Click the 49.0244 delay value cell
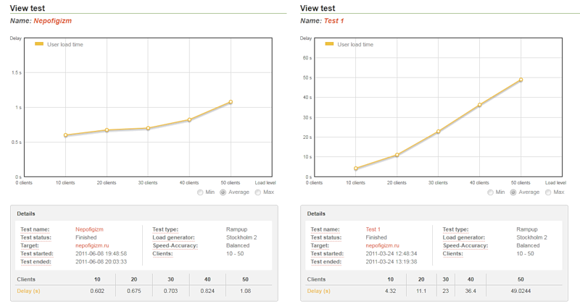This screenshot has width=580, height=306. 521,291
